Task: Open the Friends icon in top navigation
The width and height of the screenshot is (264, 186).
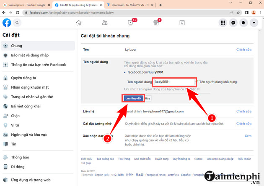Action: pos(105,23)
